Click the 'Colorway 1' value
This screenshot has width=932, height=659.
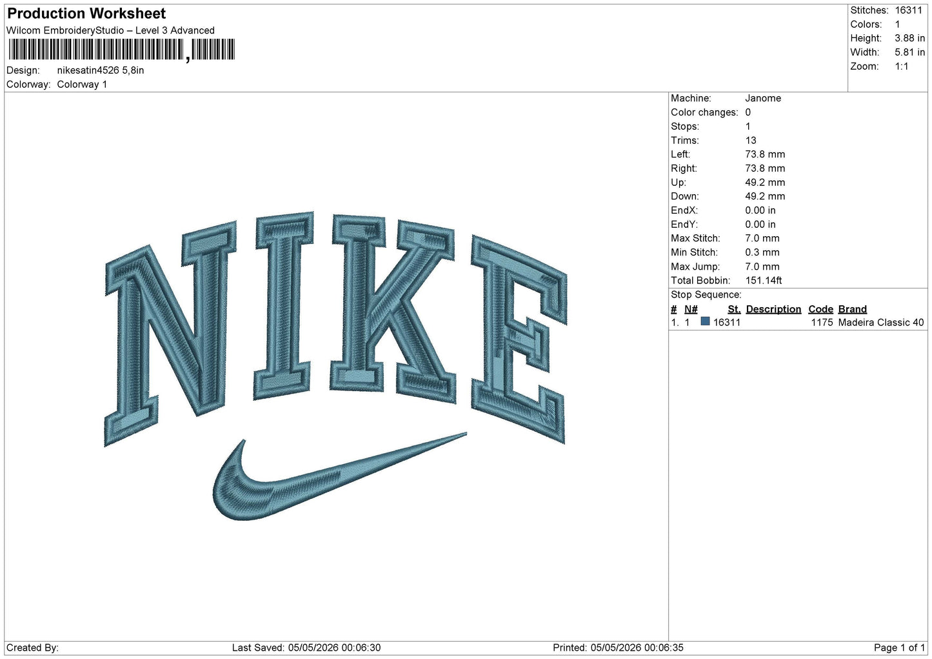pos(82,85)
